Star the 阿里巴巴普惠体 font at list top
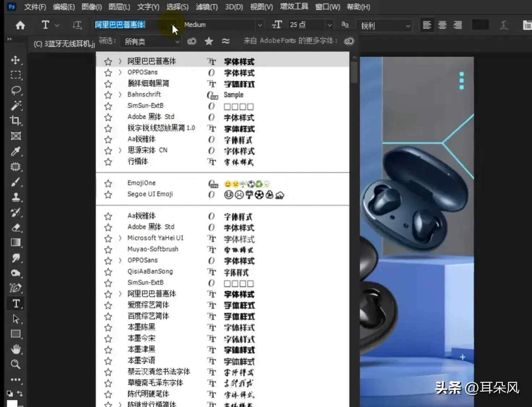This screenshot has height=407, width=532. click(x=108, y=62)
